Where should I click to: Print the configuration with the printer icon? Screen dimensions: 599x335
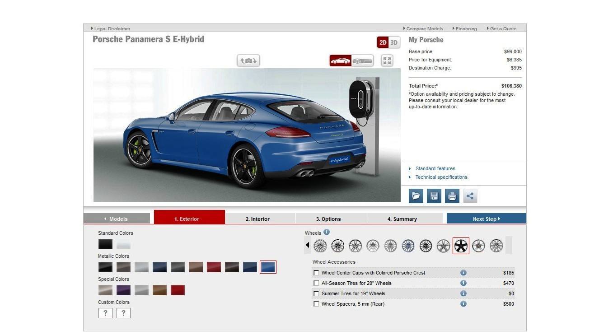(x=452, y=196)
